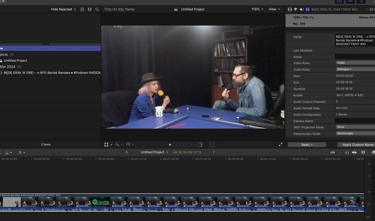This screenshot has width=375, height=221.
Task: Open the Audio inspector speaker icon
Action: [x=301, y=9]
